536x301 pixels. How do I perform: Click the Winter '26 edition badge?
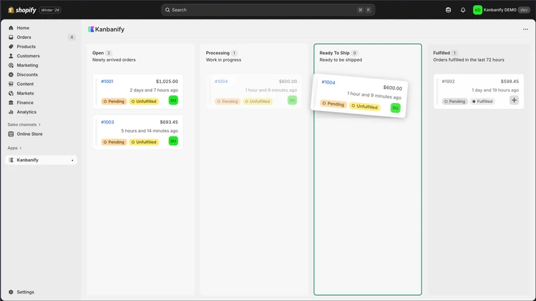(50, 10)
